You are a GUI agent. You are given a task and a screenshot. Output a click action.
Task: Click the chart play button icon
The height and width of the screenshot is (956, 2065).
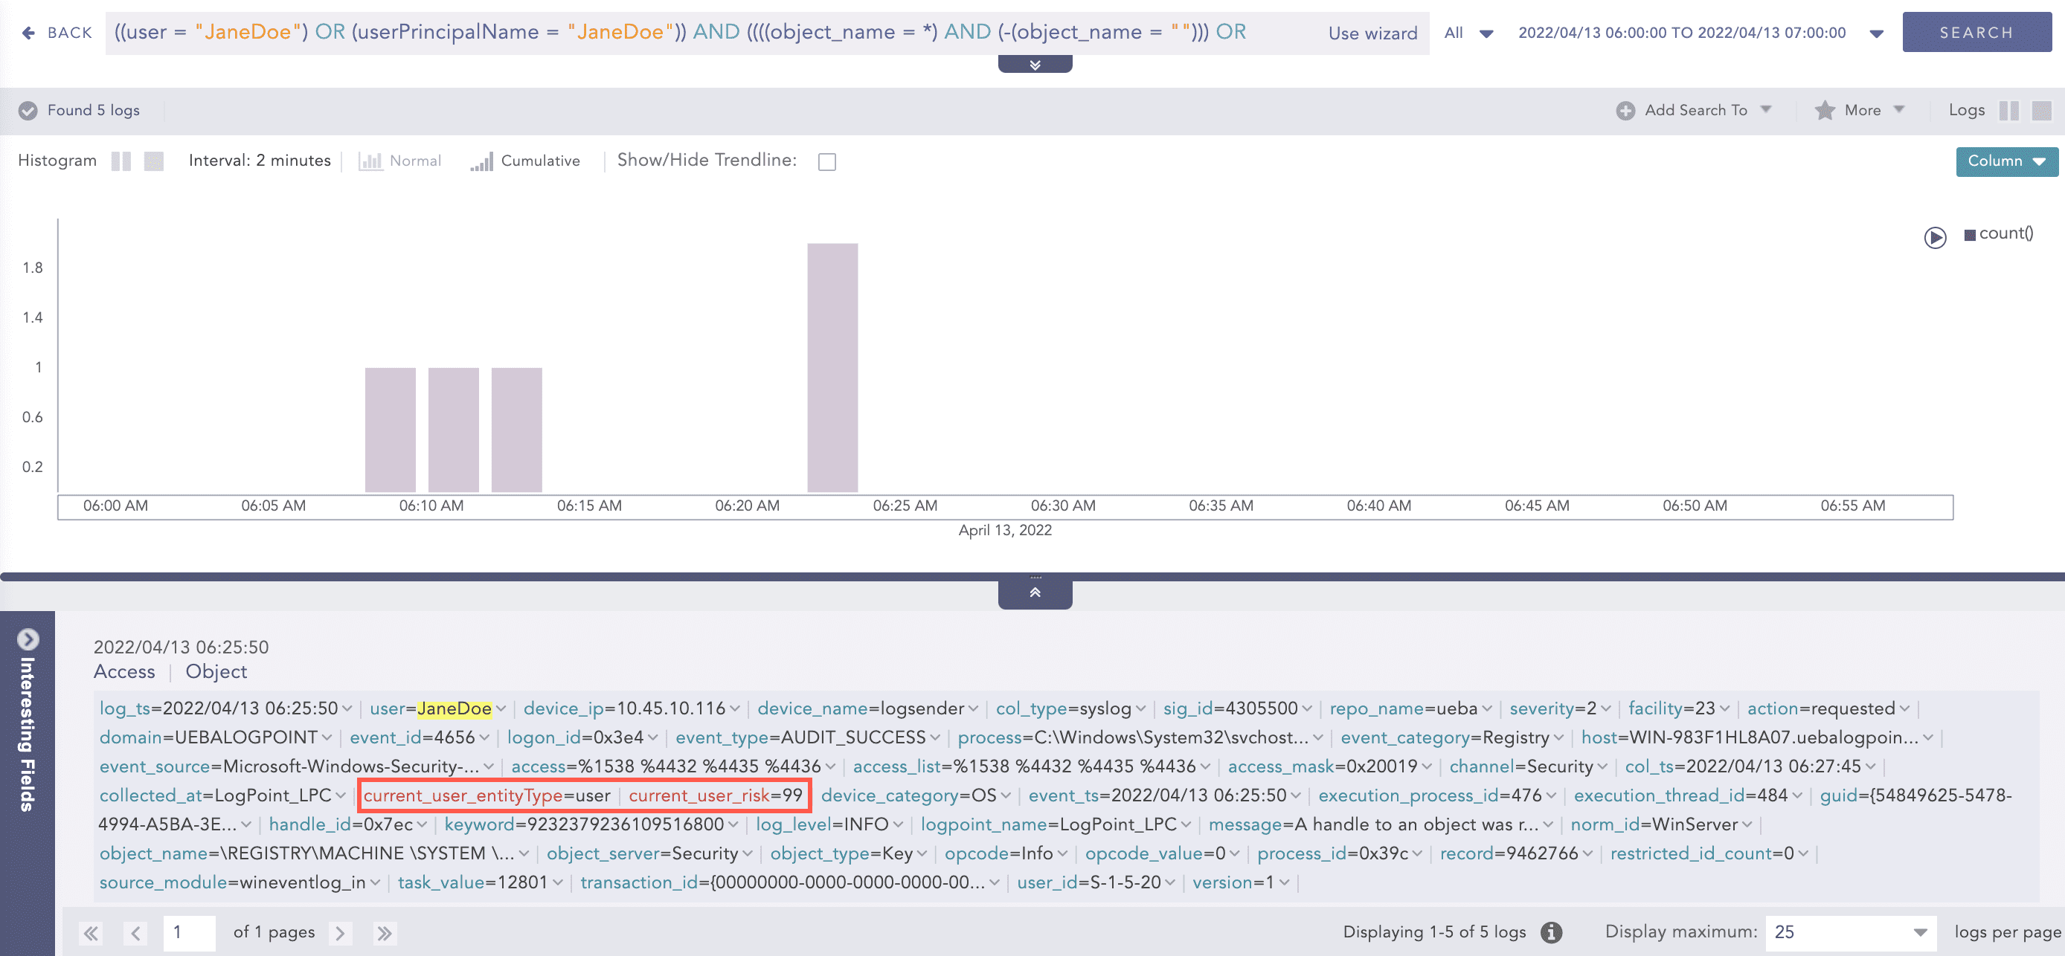1934,238
